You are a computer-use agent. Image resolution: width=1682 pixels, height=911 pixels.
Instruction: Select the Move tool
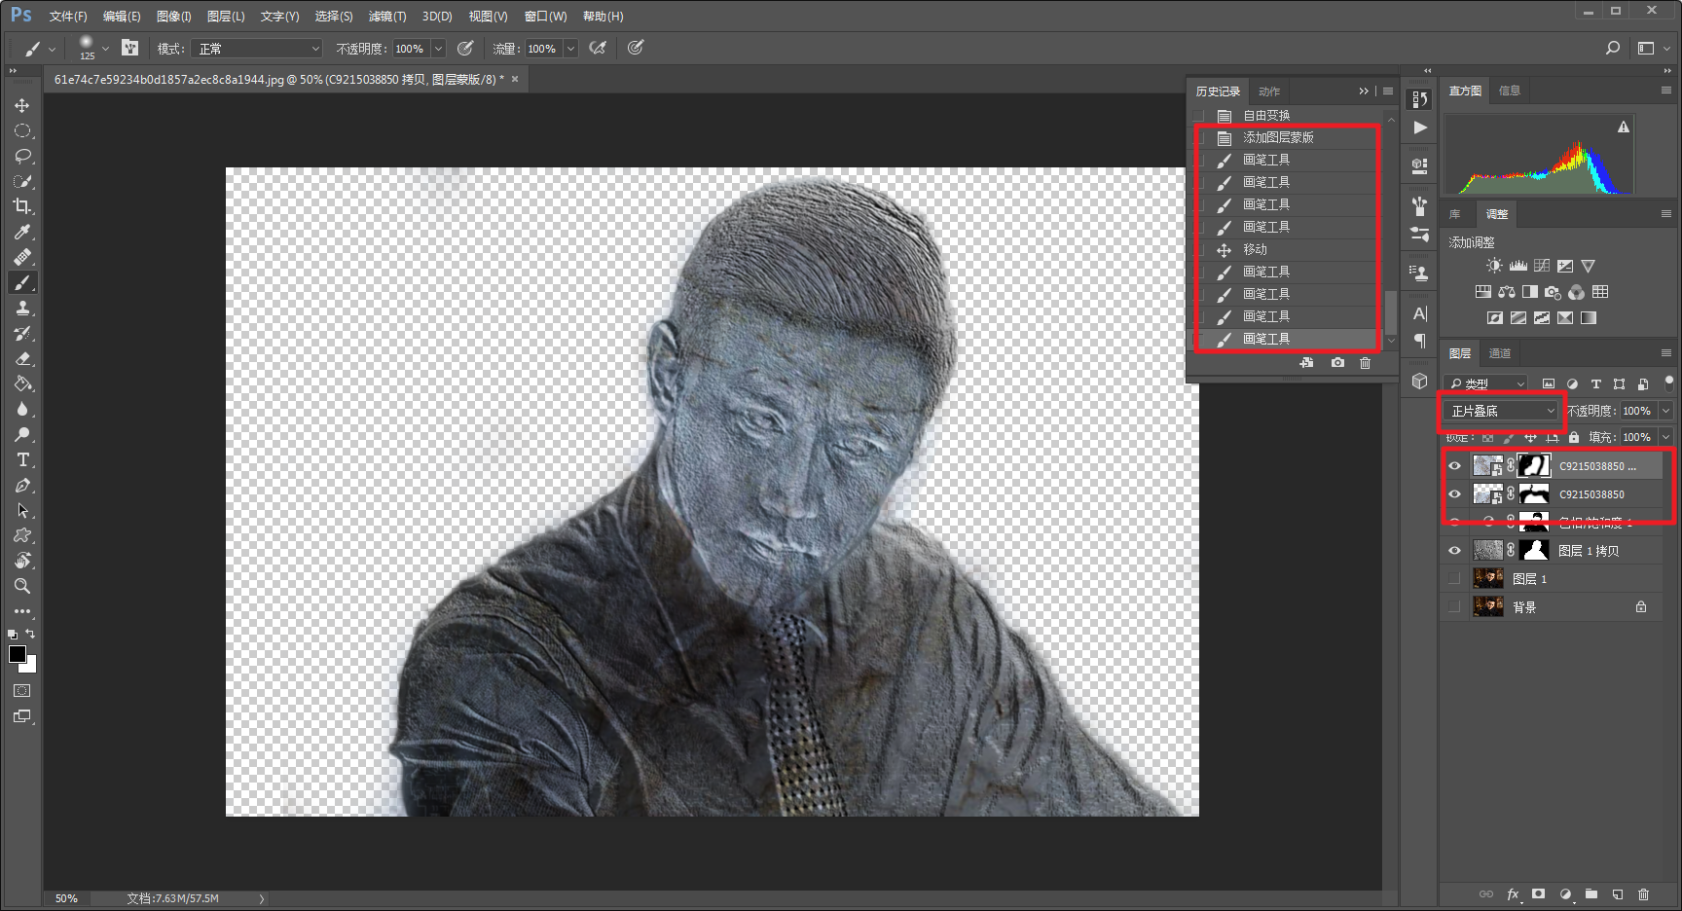click(21, 105)
